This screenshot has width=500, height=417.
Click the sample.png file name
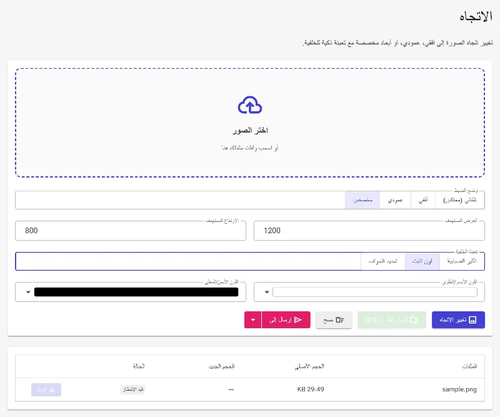459,389
